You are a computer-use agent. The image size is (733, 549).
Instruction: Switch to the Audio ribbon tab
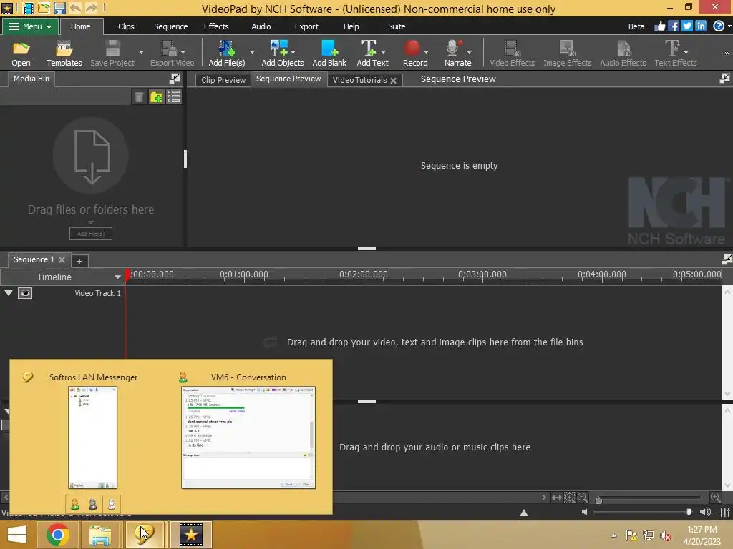tap(261, 26)
